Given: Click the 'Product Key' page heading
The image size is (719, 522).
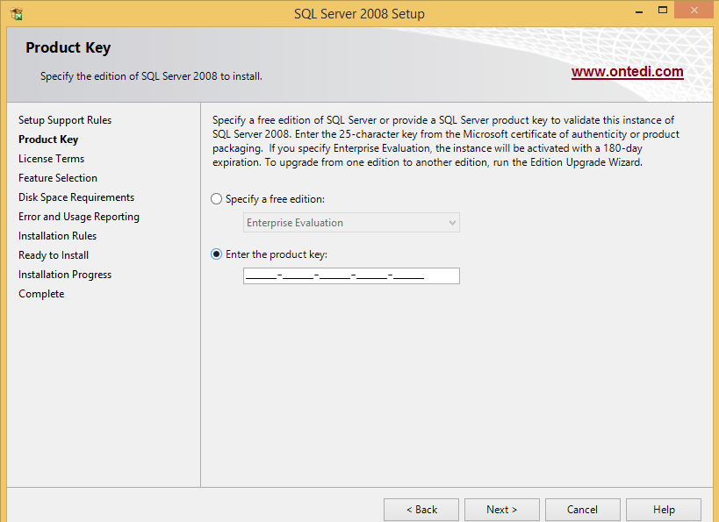Looking at the screenshot, I should coord(68,47).
